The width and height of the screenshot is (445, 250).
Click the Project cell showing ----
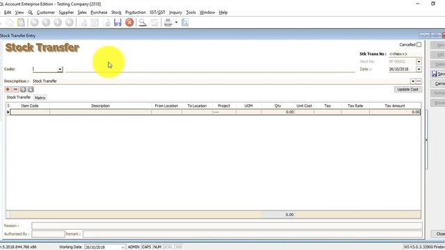coord(224,112)
